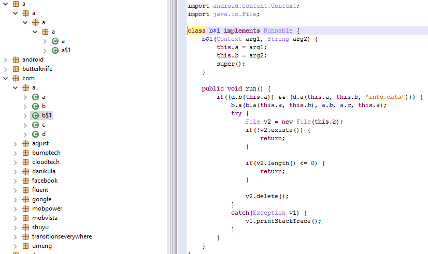Image resolution: width=428 pixels, height=254 pixels.
Task: Click android.content.Context in the import line
Action: [254, 6]
